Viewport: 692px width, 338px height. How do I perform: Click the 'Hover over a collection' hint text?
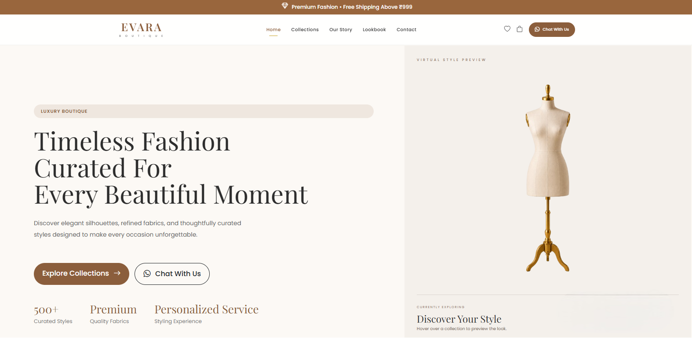pyautogui.click(x=462, y=329)
